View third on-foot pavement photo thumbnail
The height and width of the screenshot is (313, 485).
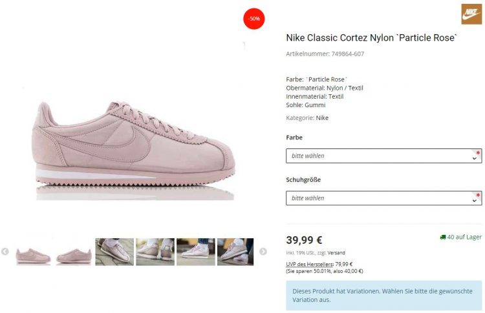click(x=114, y=252)
